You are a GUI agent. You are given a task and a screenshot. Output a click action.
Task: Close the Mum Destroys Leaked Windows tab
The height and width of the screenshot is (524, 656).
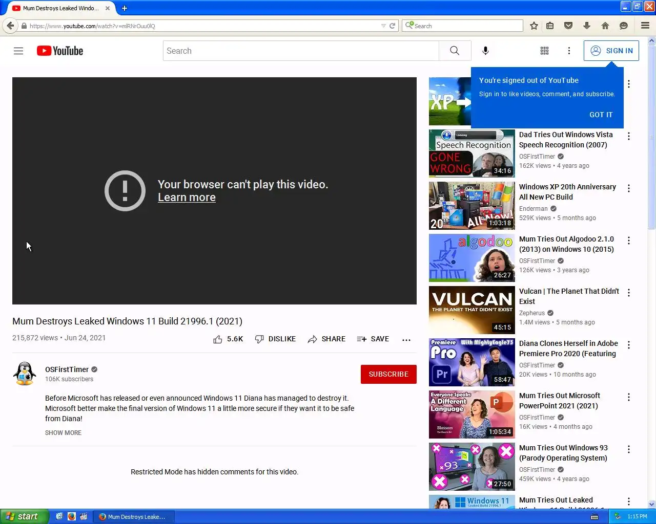click(108, 8)
